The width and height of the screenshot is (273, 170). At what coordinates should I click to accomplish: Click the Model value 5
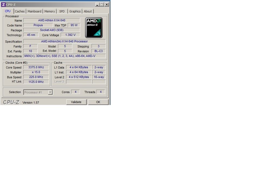[x=65, y=46]
